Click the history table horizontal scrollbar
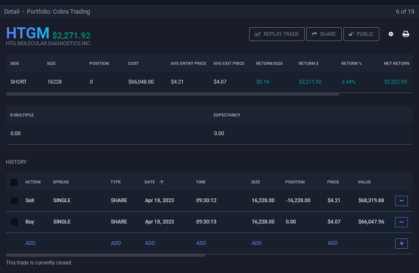Viewport: 419px width, 273px height. click(x=106, y=256)
